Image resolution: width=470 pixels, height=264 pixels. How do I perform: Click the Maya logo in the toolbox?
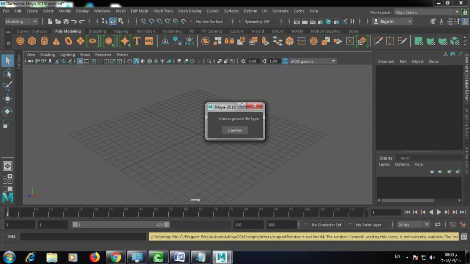[x=8, y=197]
